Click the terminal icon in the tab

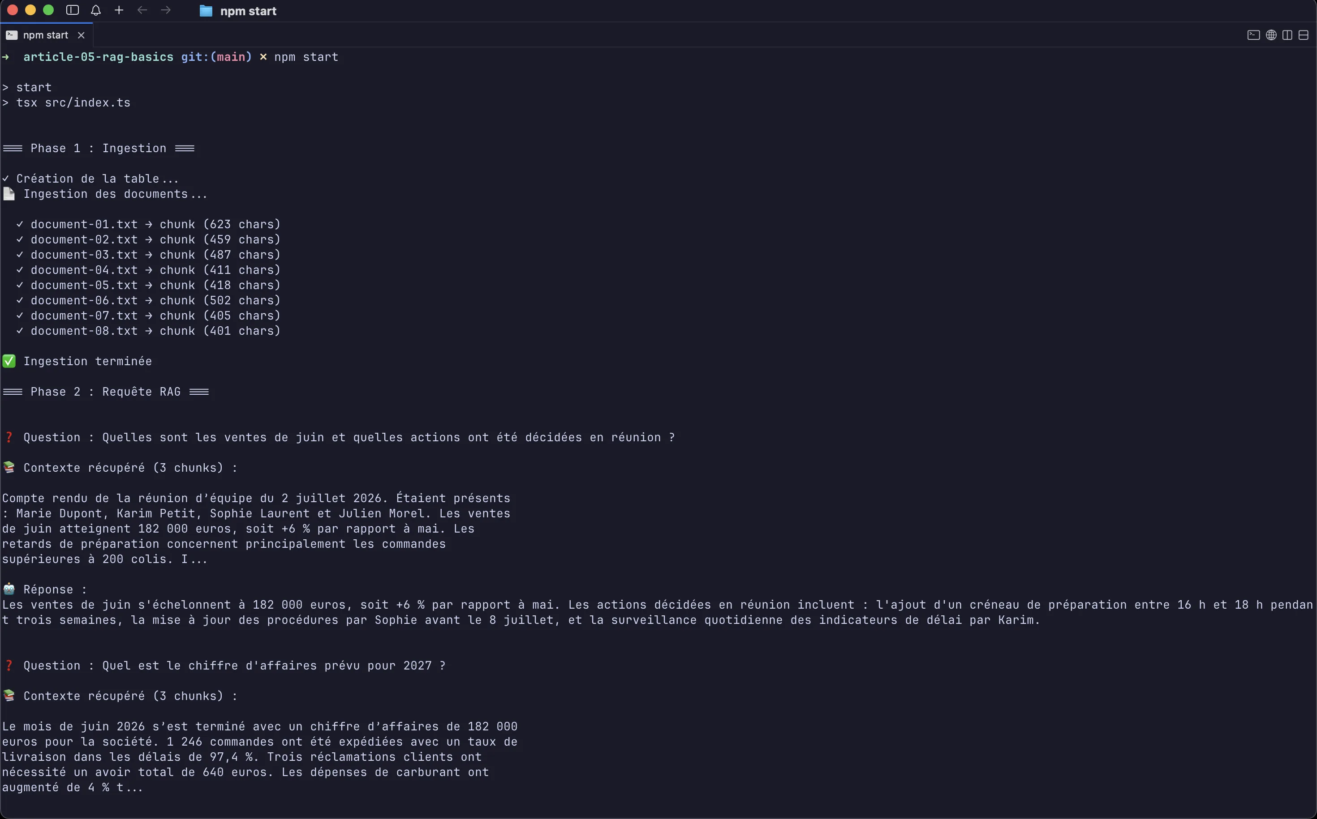(11, 35)
